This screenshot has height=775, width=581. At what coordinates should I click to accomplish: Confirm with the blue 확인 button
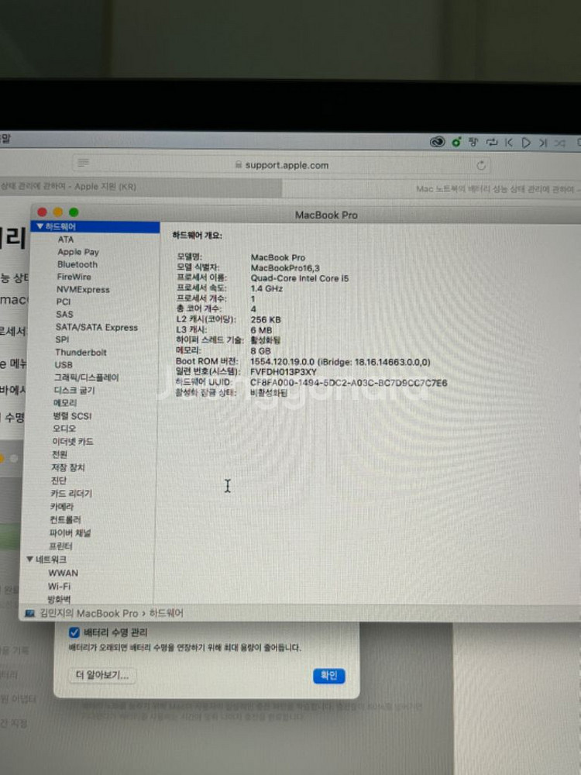point(328,676)
